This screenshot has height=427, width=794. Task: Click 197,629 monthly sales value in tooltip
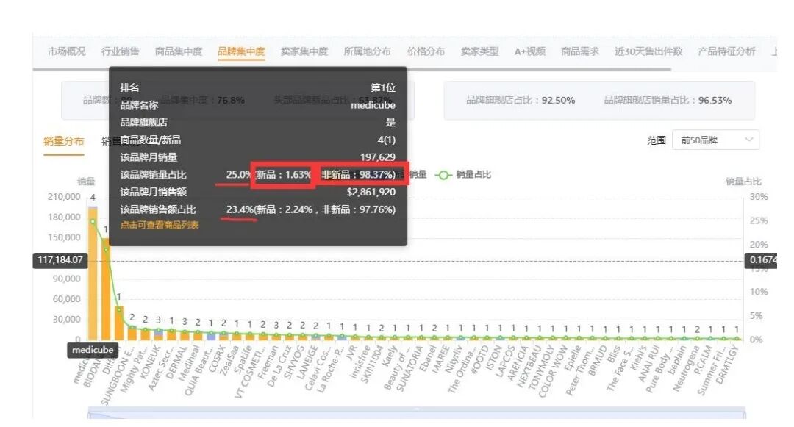tap(378, 157)
